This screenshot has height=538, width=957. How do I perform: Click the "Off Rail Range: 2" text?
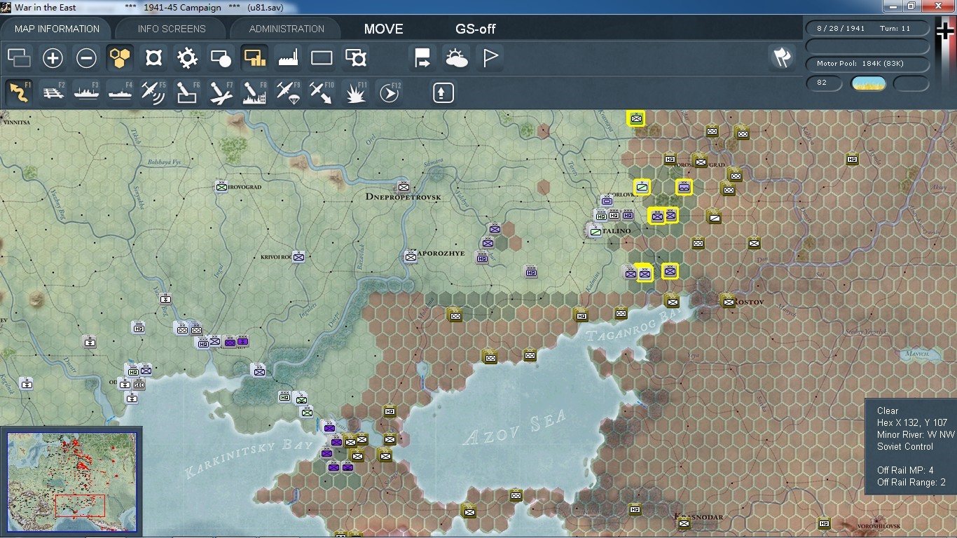coord(911,482)
